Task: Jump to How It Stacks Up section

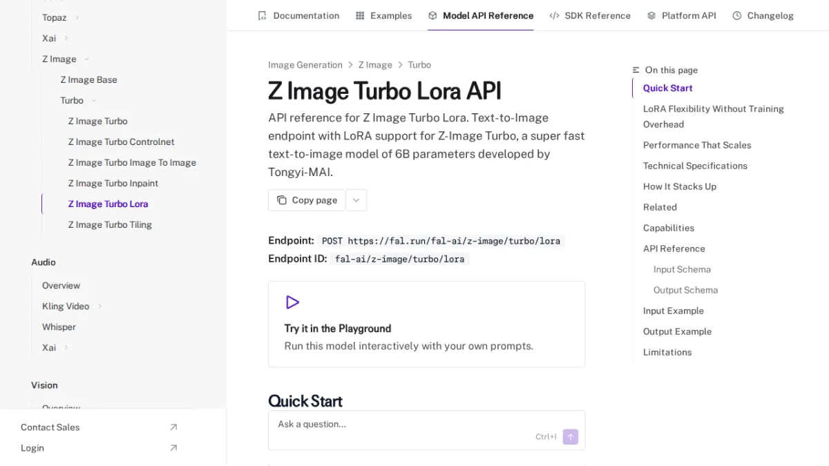Action: [680, 186]
